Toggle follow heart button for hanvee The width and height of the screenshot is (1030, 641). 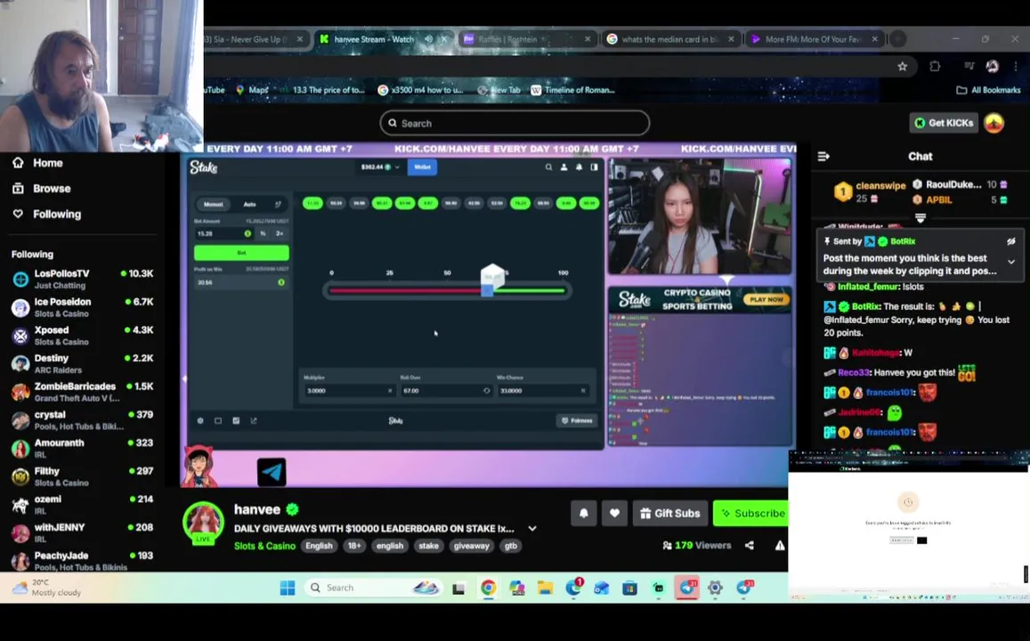coord(614,514)
